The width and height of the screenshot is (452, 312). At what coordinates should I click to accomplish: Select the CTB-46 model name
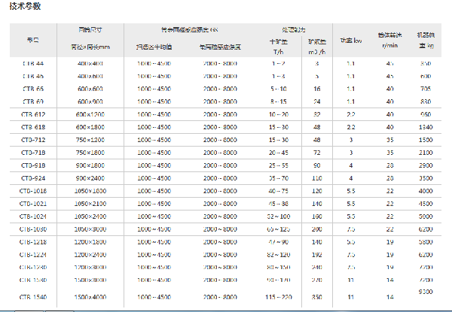click(33, 76)
